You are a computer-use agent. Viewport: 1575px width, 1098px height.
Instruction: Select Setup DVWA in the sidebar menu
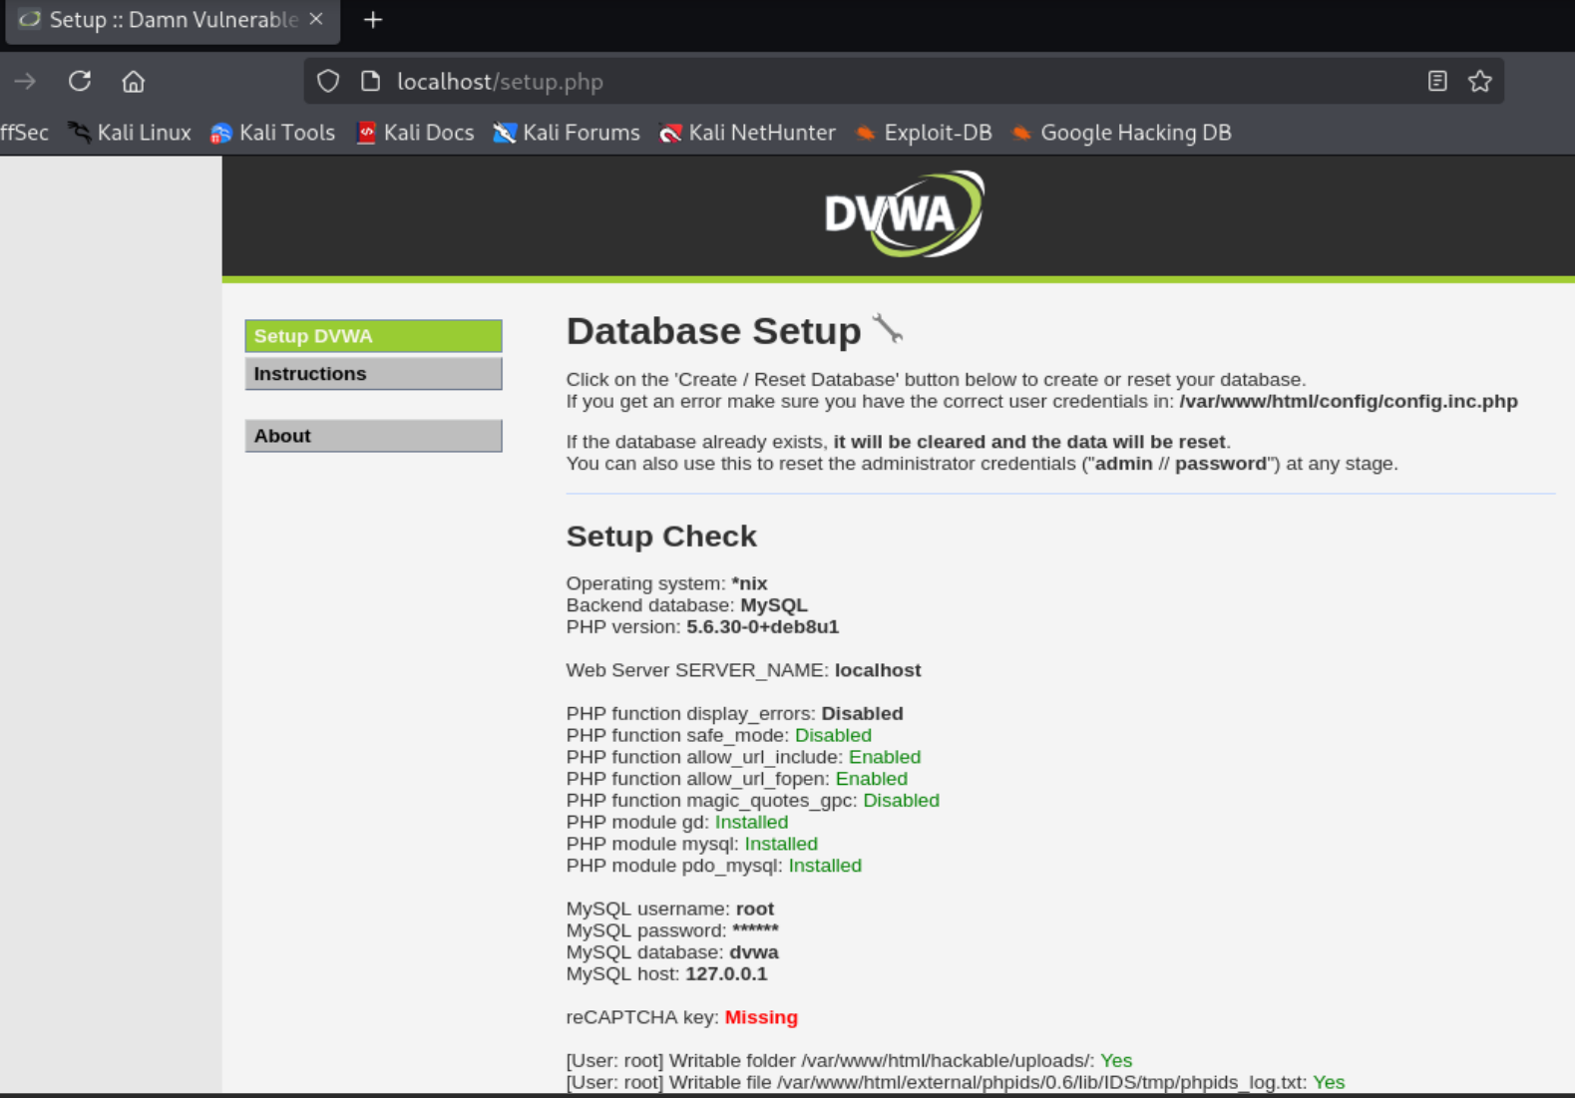tap(373, 336)
